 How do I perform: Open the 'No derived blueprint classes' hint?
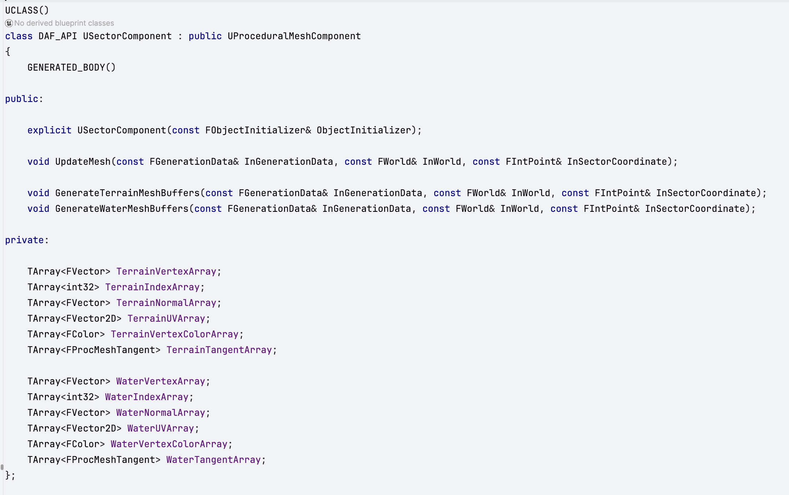[64, 23]
